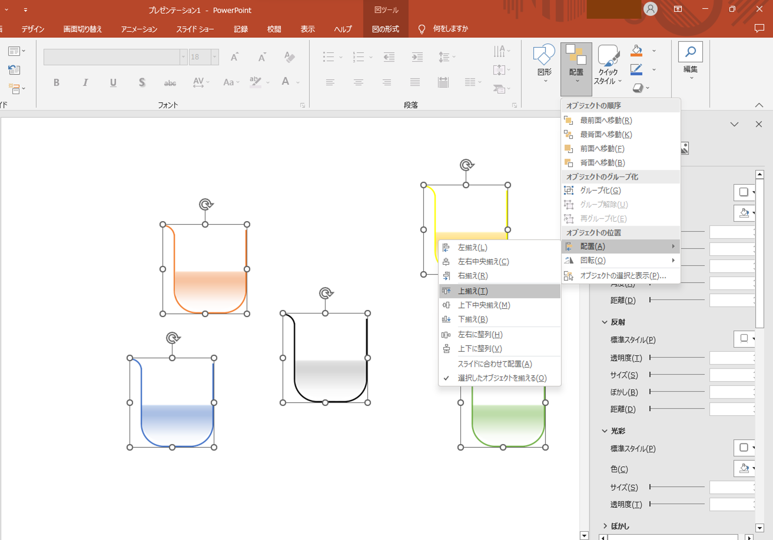Image resolution: width=773 pixels, height=540 pixels.
Task: Center text in paragraph group
Action: [x=358, y=83]
